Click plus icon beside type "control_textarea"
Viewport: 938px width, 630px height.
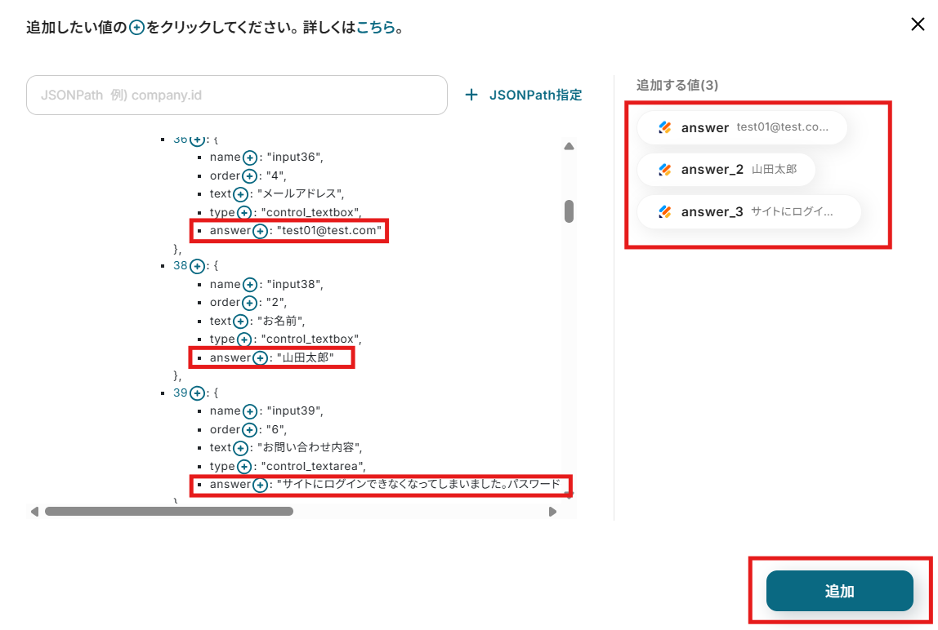(244, 466)
